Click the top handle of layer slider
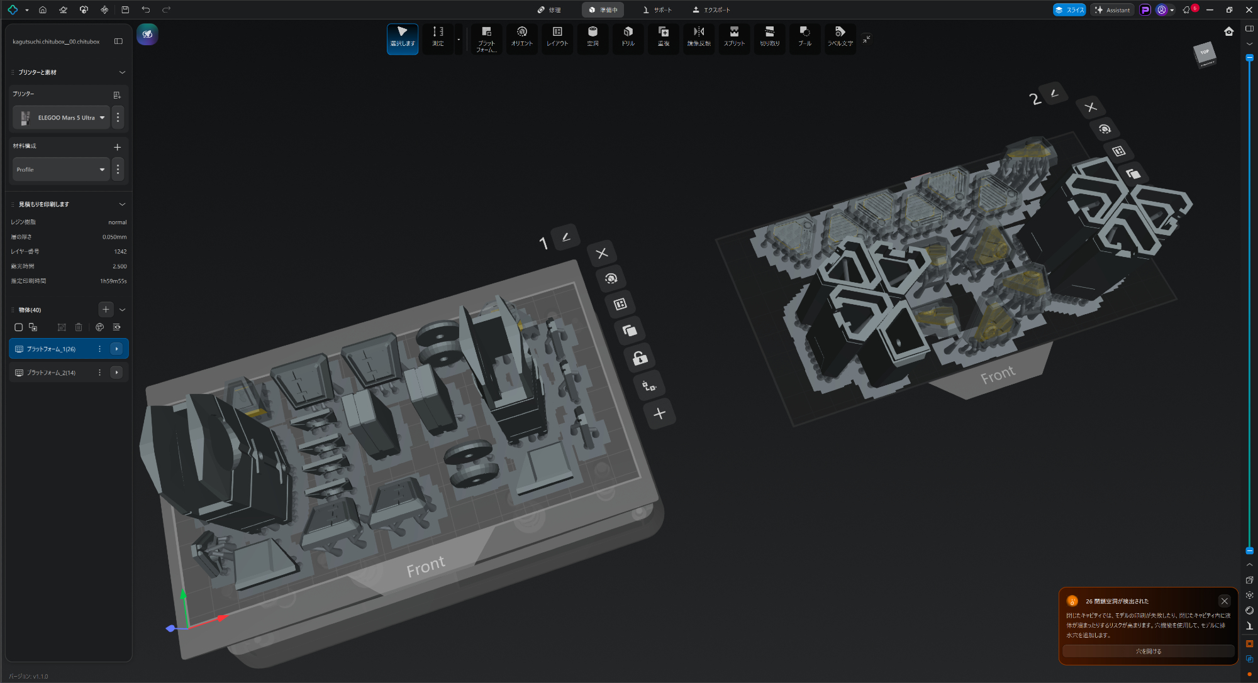 click(x=1250, y=58)
